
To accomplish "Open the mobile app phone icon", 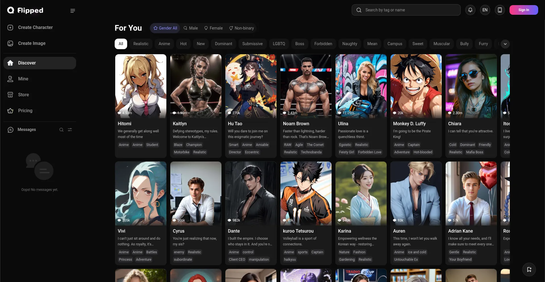I will point(500,10).
